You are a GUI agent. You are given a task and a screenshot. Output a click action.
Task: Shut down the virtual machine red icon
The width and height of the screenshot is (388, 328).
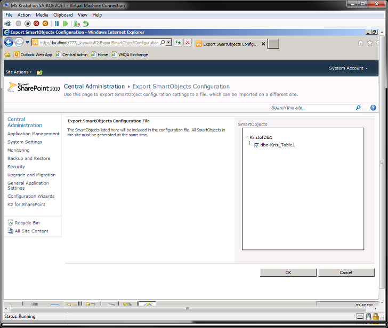coord(36,24)
